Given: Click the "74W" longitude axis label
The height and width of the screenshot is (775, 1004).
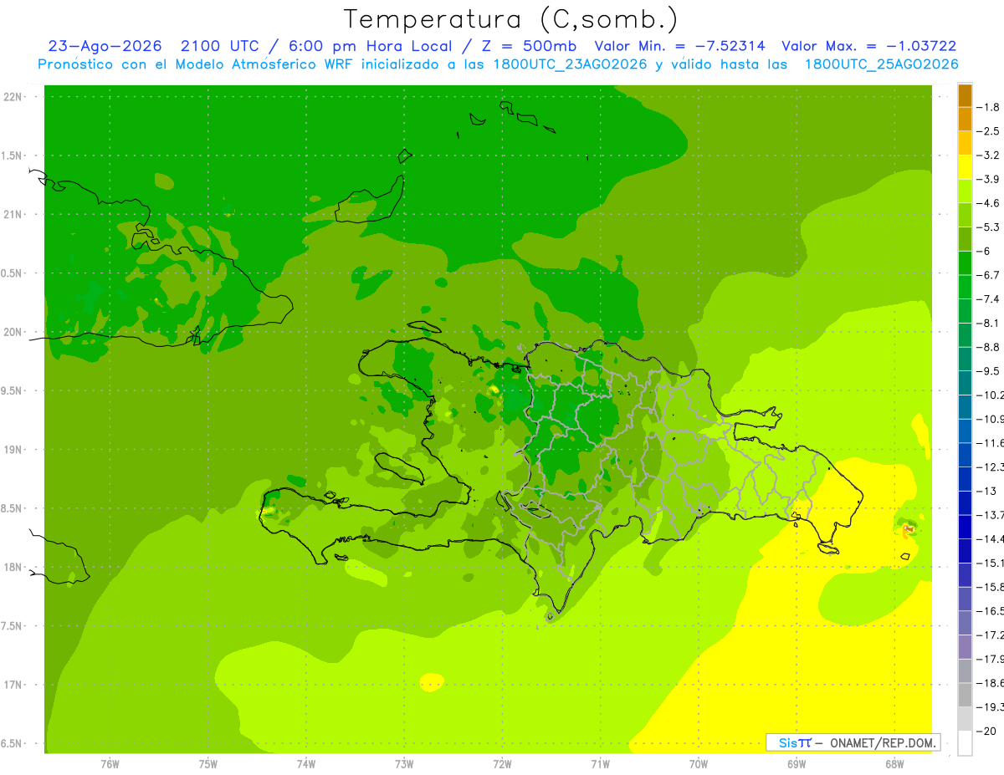Looking at the screenshot, I should point(306,763).
